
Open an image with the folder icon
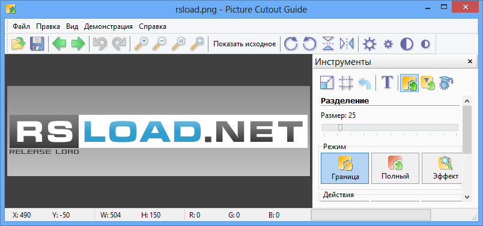pyautogui.click(x=18, y=44)
